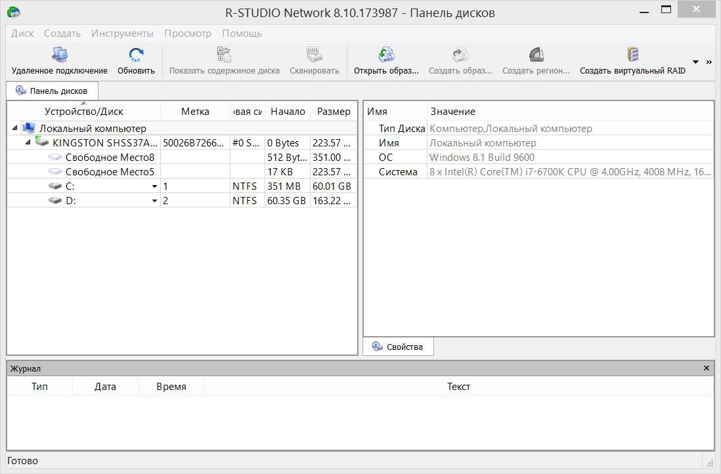The width and height of the screenshot is (721, 474).
Task: Open the toolbar options dropdown arrow
Action: (695, 62)
